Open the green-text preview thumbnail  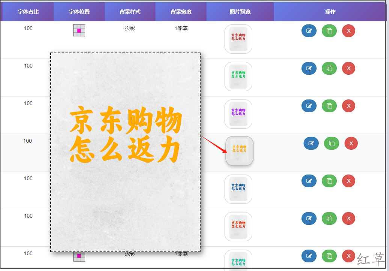click(x=238, y=77)
